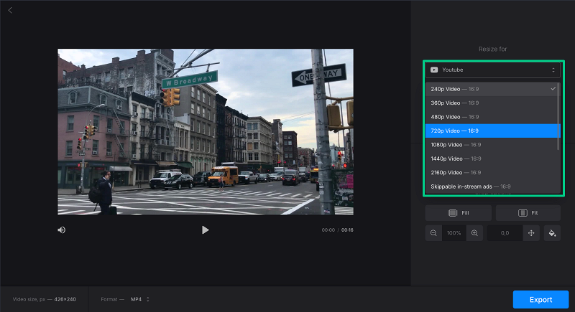Screen dimensions: 575x312
Task: Play the video preview
Action: (x=205, y=230)
